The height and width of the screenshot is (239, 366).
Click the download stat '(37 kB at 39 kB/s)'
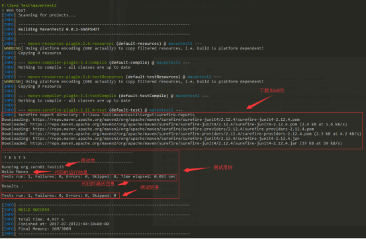321,143
